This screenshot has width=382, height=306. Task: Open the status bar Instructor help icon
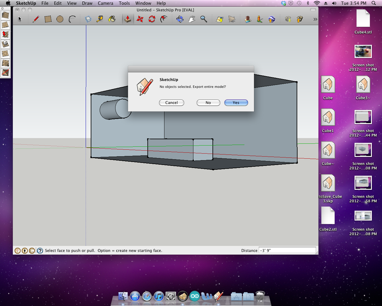coord(40,250)
